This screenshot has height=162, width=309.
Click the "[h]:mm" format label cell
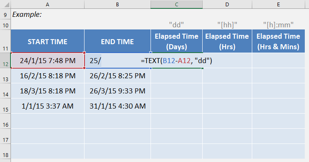278,25
